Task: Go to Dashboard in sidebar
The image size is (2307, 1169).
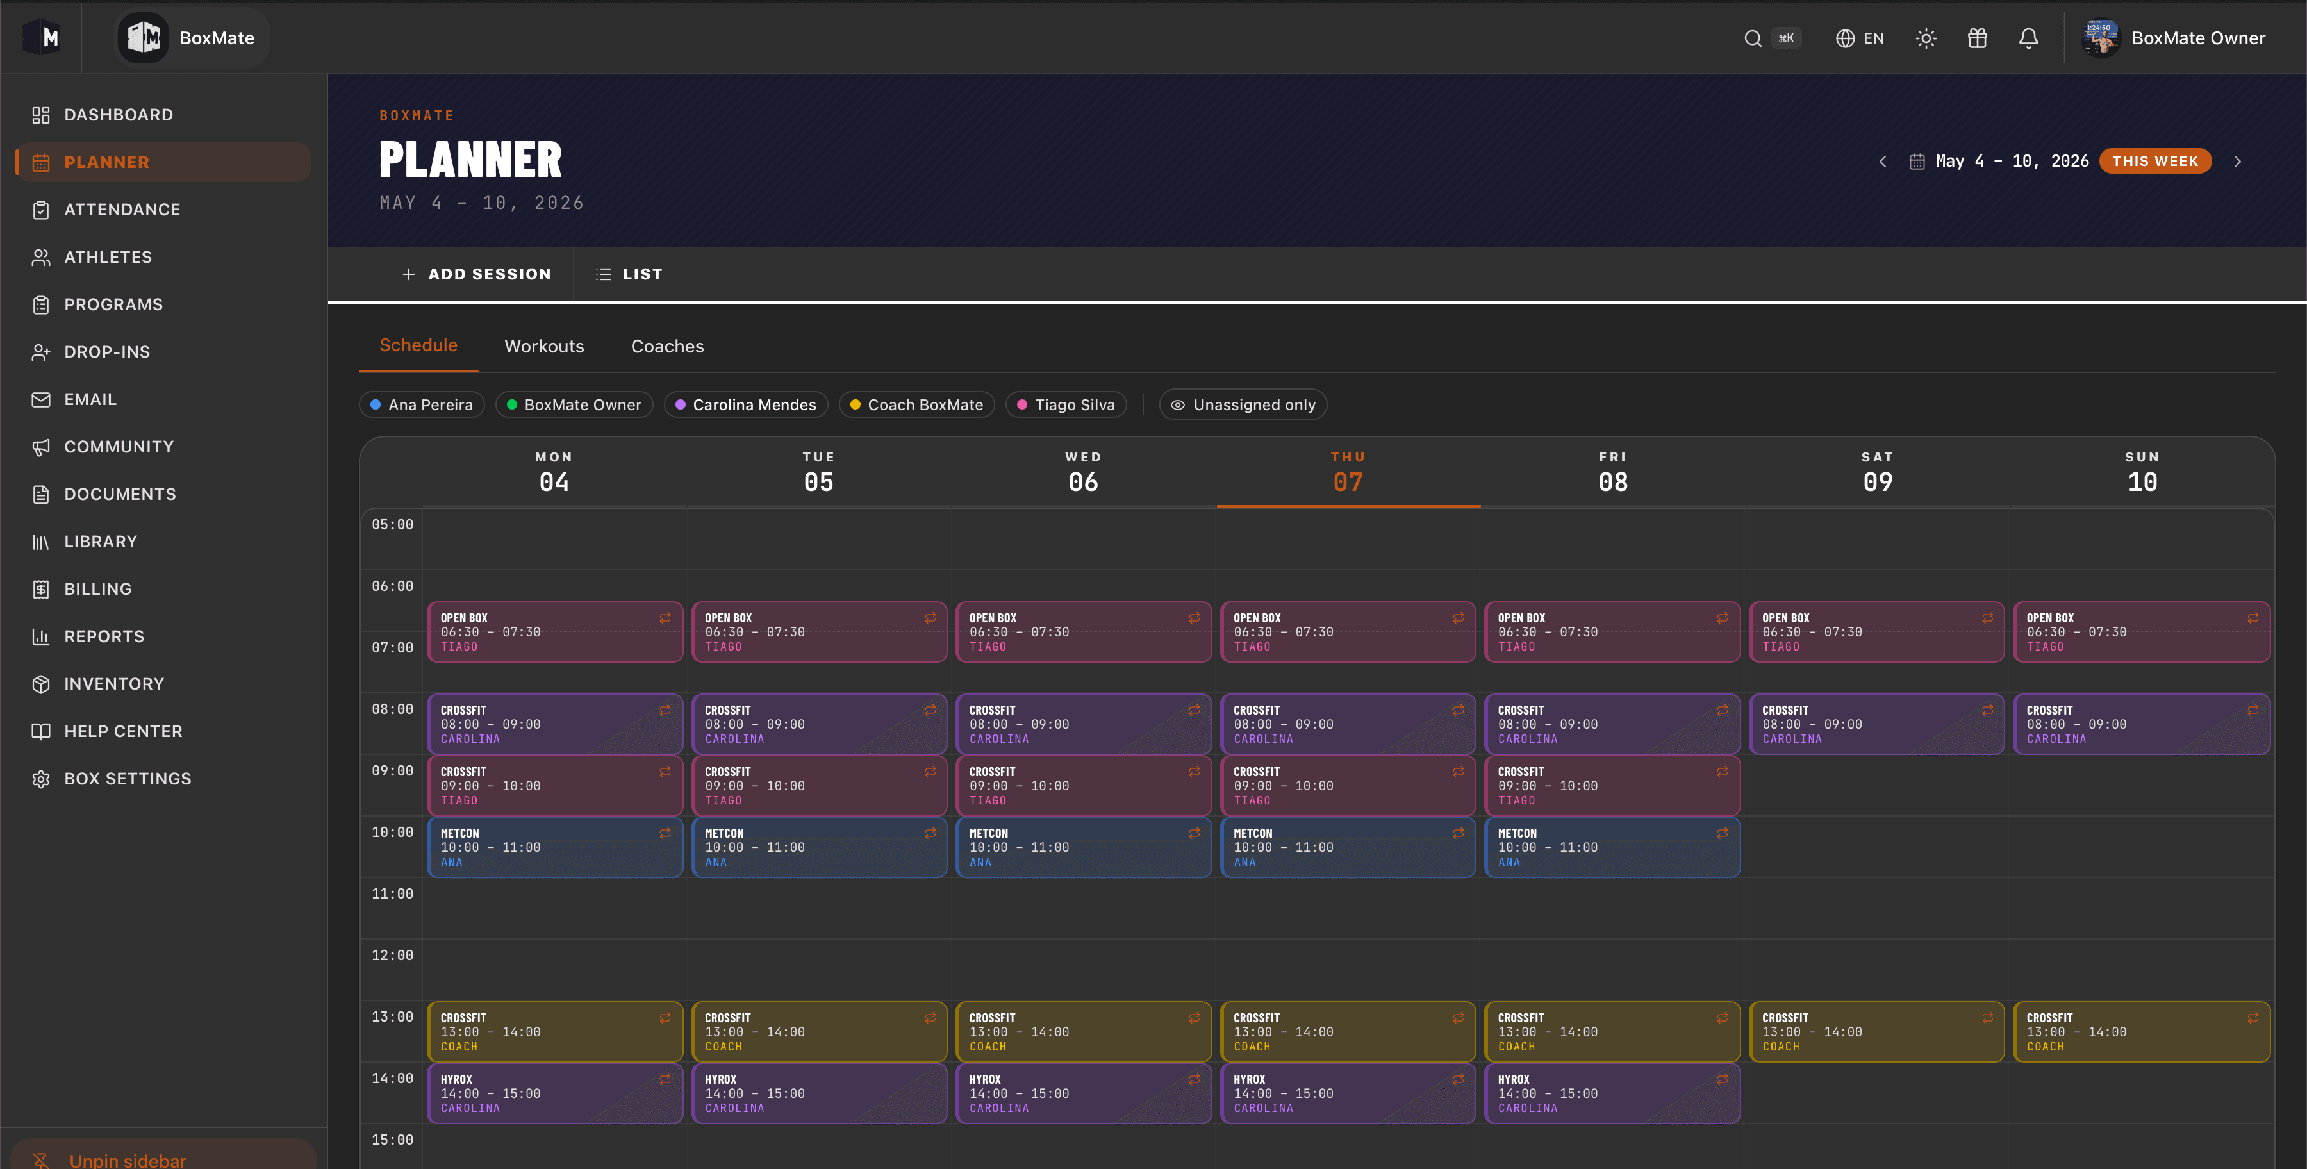Action: click(163, 115)
